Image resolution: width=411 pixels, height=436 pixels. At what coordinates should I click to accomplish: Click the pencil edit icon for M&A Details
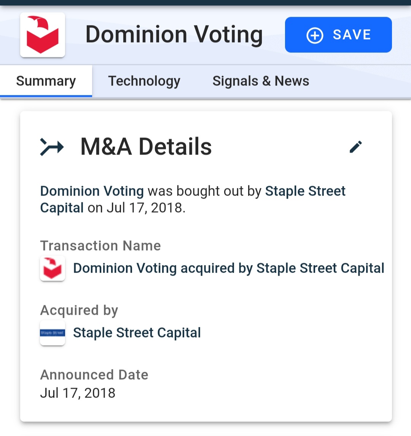tap(356, 147)
